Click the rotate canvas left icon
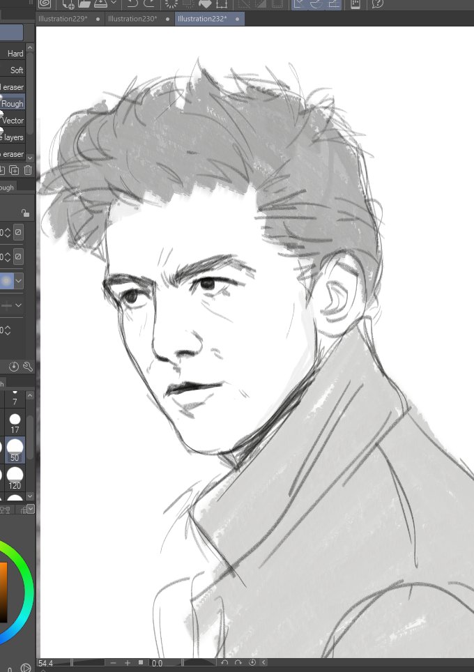This screenshot has height=672, width=474. (224, 662)
